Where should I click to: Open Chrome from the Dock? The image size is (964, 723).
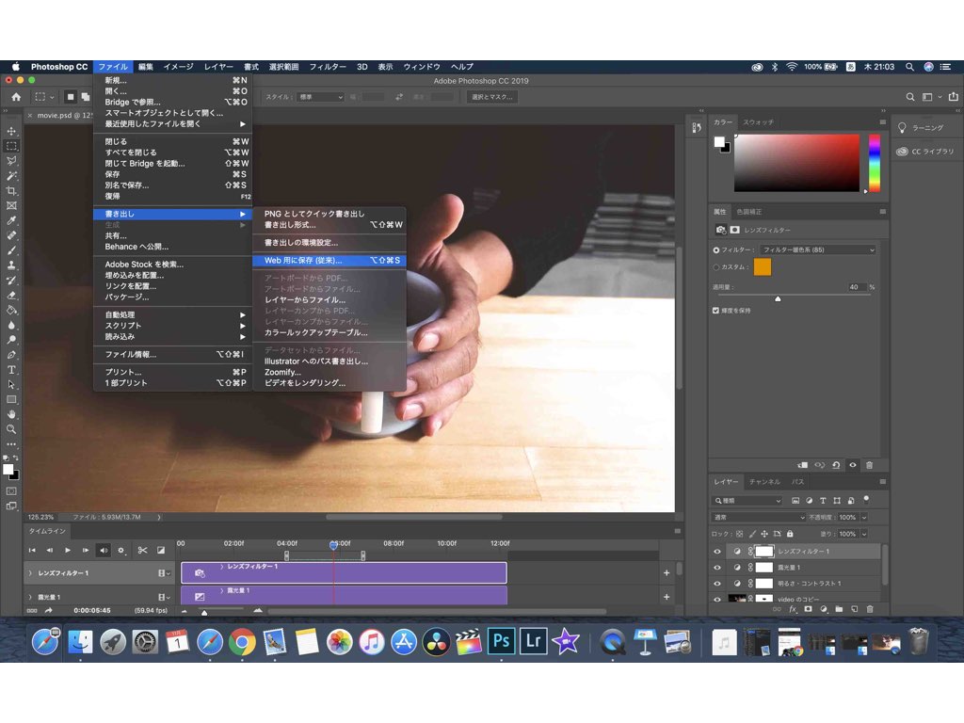(x=242, y=642)
